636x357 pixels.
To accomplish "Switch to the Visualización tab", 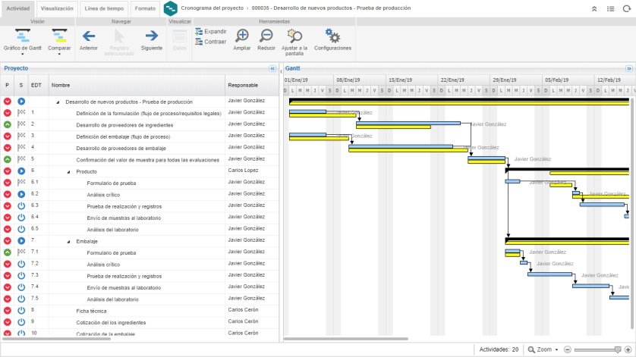I will (57, 8).
